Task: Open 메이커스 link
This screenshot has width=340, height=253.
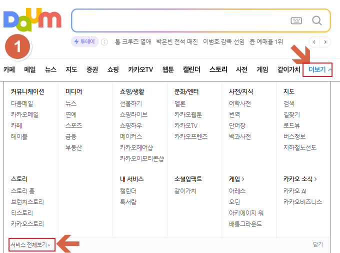Action: click(x=131, y=136)
